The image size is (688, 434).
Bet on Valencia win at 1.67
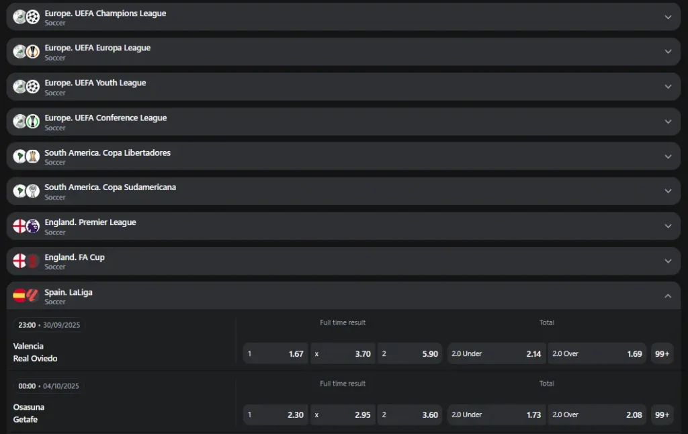275,353
